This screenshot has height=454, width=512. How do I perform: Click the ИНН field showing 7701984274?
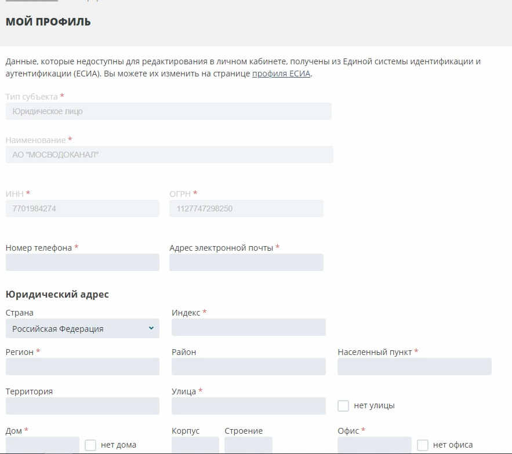click(82, 208)
